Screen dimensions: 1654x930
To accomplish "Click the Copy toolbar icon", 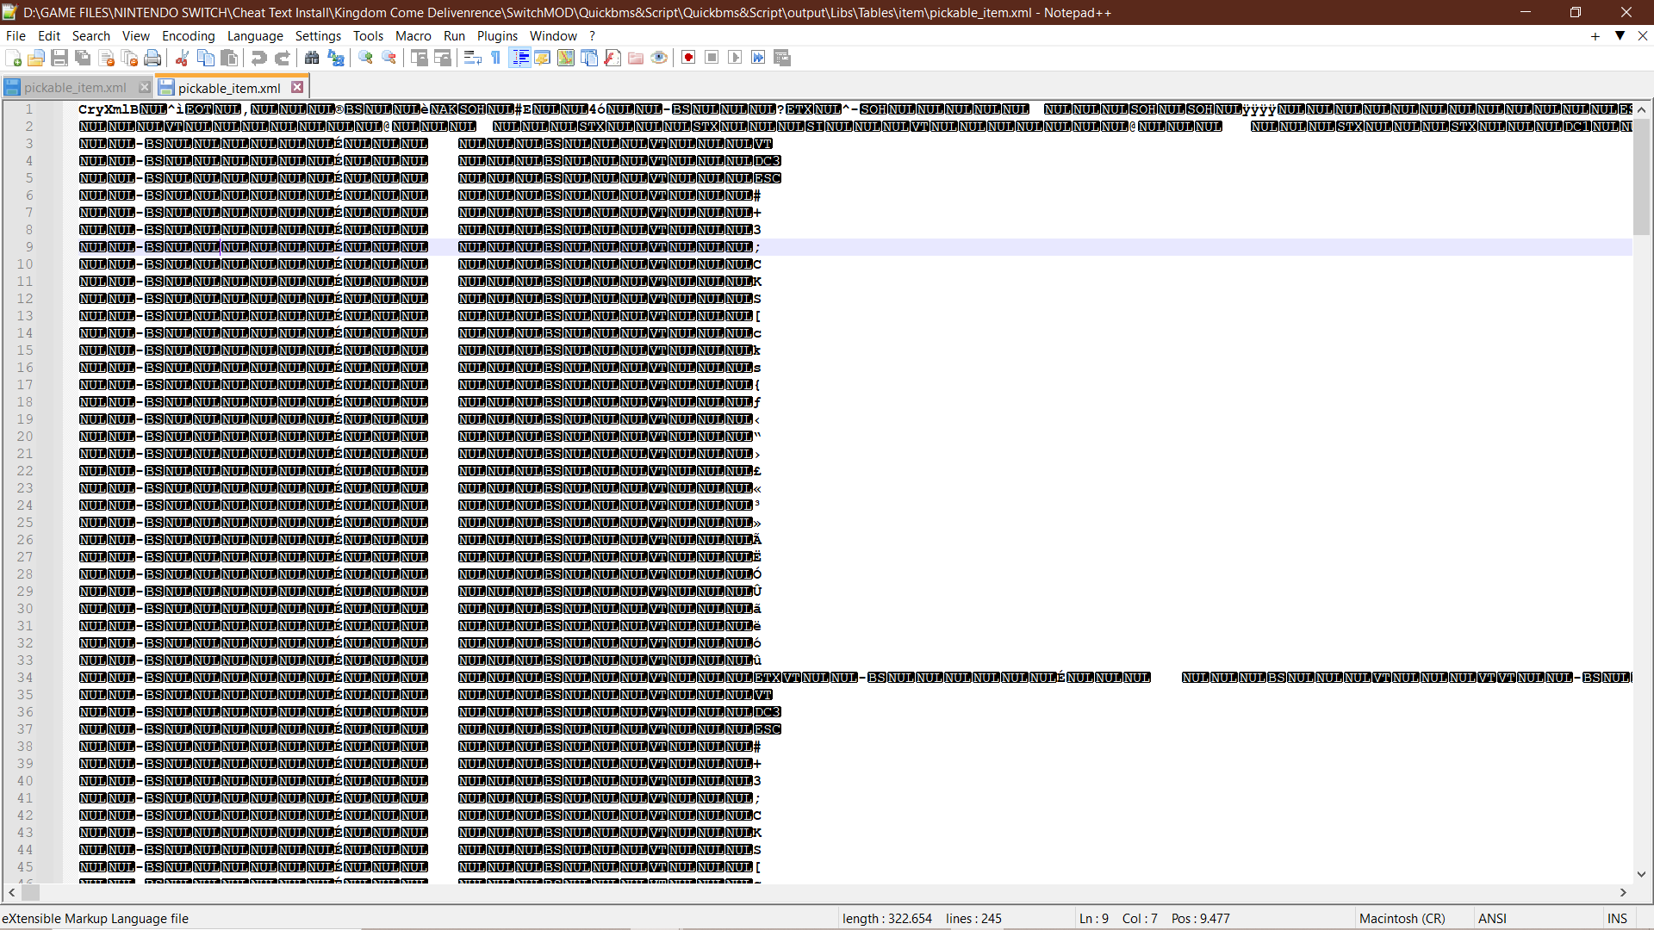I will point(206,58).
